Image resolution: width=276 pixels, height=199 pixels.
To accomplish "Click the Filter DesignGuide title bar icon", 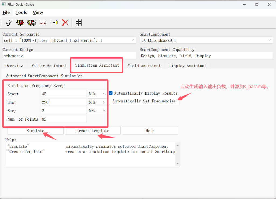I will (4, 4).
